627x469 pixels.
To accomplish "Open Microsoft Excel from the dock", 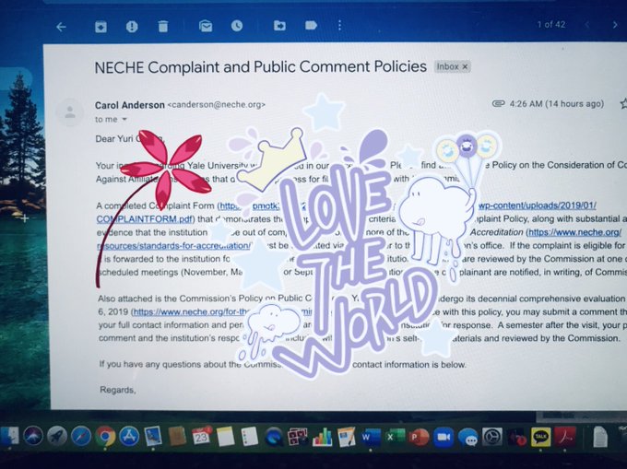I will click(x=395, y=437).
